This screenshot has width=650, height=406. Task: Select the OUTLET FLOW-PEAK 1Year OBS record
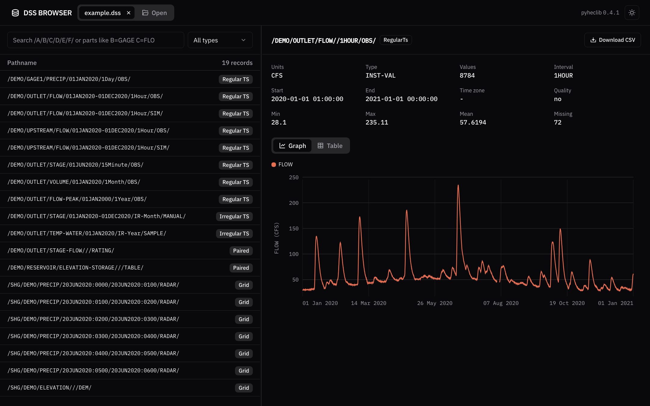point(130,199)
